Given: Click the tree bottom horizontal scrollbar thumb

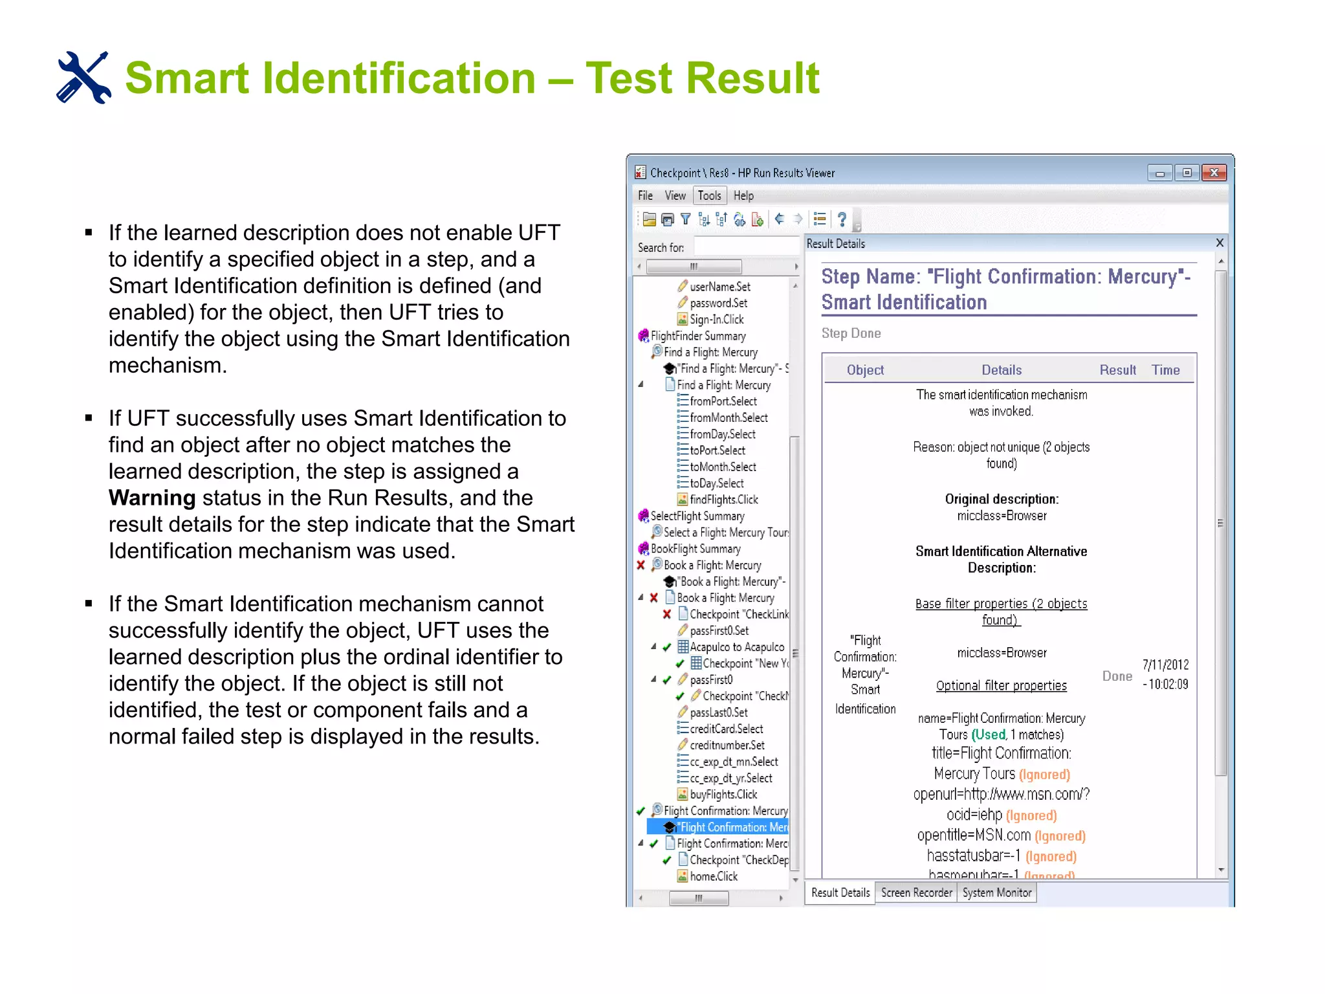Looking at the screenshot, I should point(699,898).
